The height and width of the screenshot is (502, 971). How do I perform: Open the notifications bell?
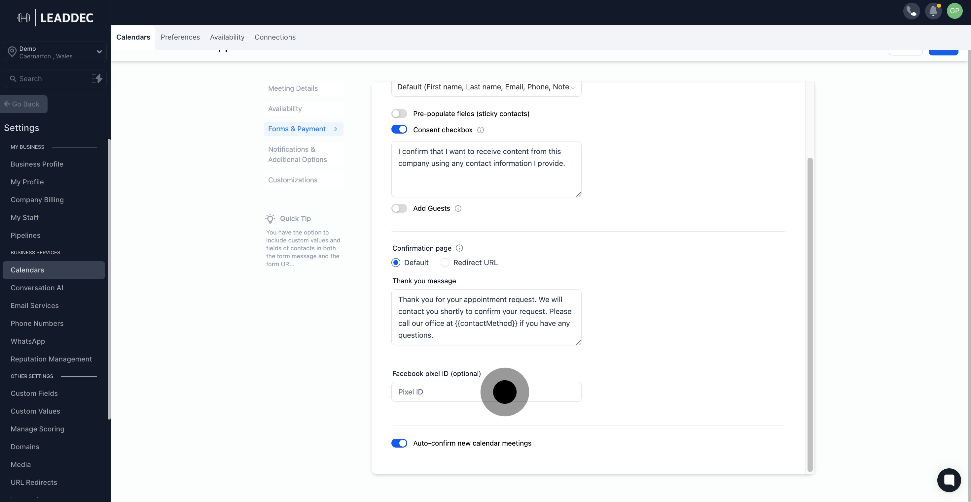(x=933, y=11)
